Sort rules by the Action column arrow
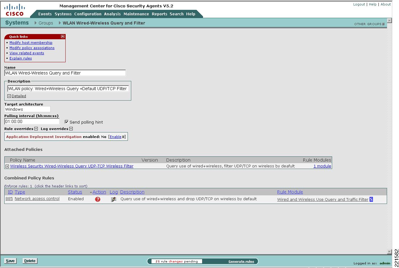The width and height of the screenshot is (399, 268). [91, 193]
